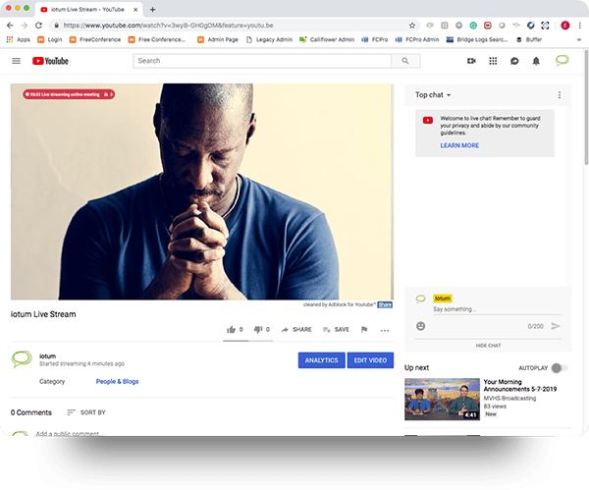
Task: Close the iotum Live Stream tab
Action: (135, 10)
